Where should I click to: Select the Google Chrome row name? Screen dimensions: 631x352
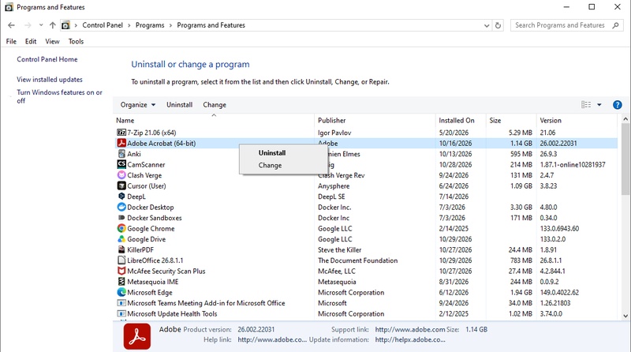coord(151,228)
